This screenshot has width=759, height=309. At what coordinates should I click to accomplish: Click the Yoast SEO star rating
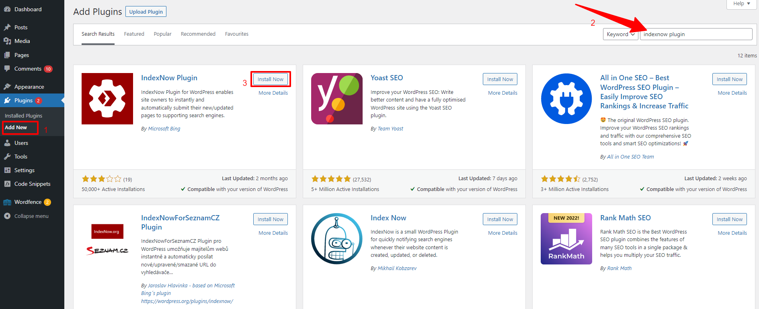point(331,179)
